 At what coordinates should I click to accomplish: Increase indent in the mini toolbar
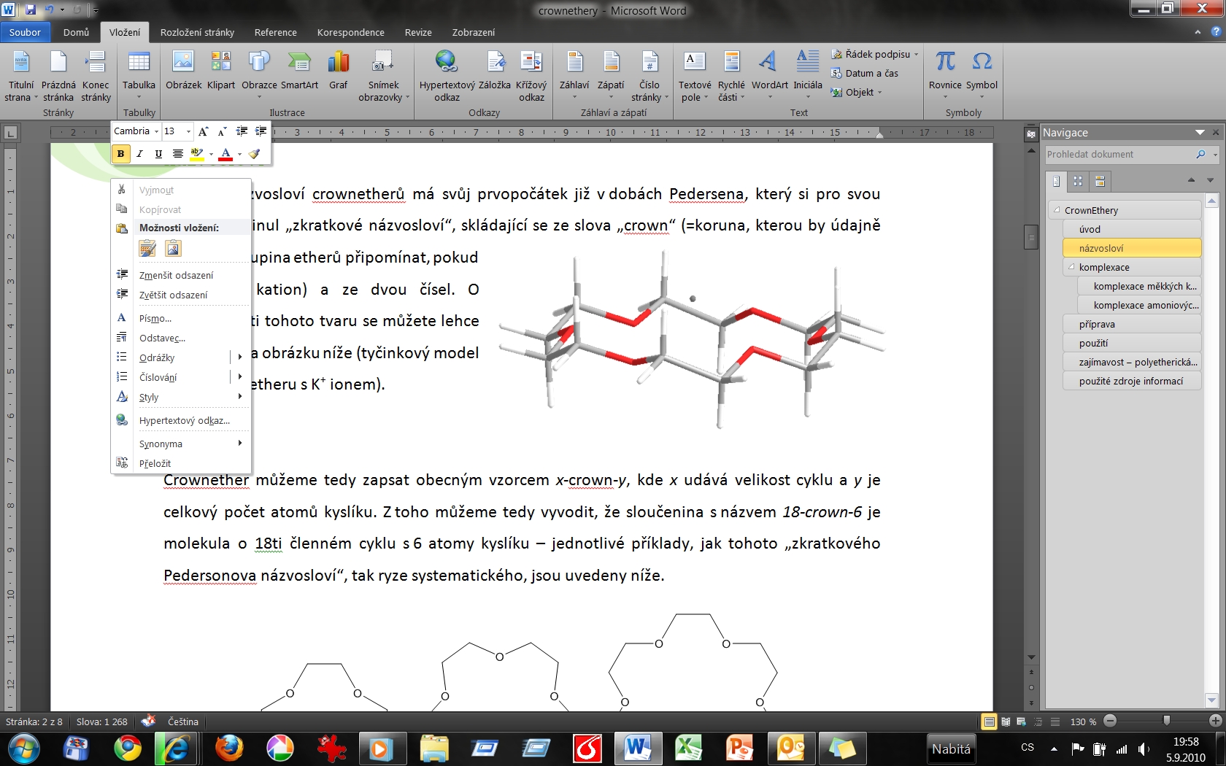[x=261, y=131]
